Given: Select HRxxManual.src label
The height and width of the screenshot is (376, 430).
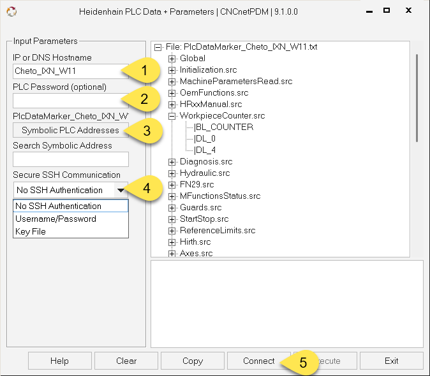Looking at the screenshot, I should pos(211,105).
